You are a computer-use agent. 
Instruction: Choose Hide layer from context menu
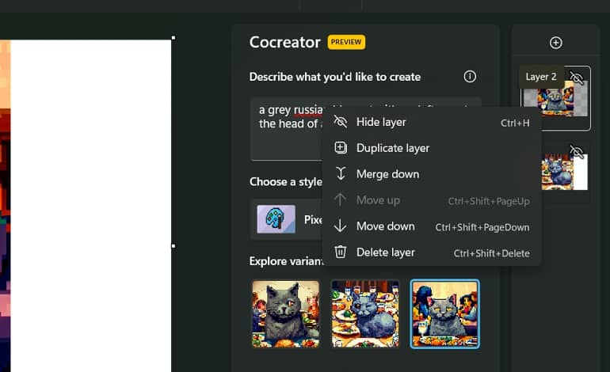click(432, 123)
